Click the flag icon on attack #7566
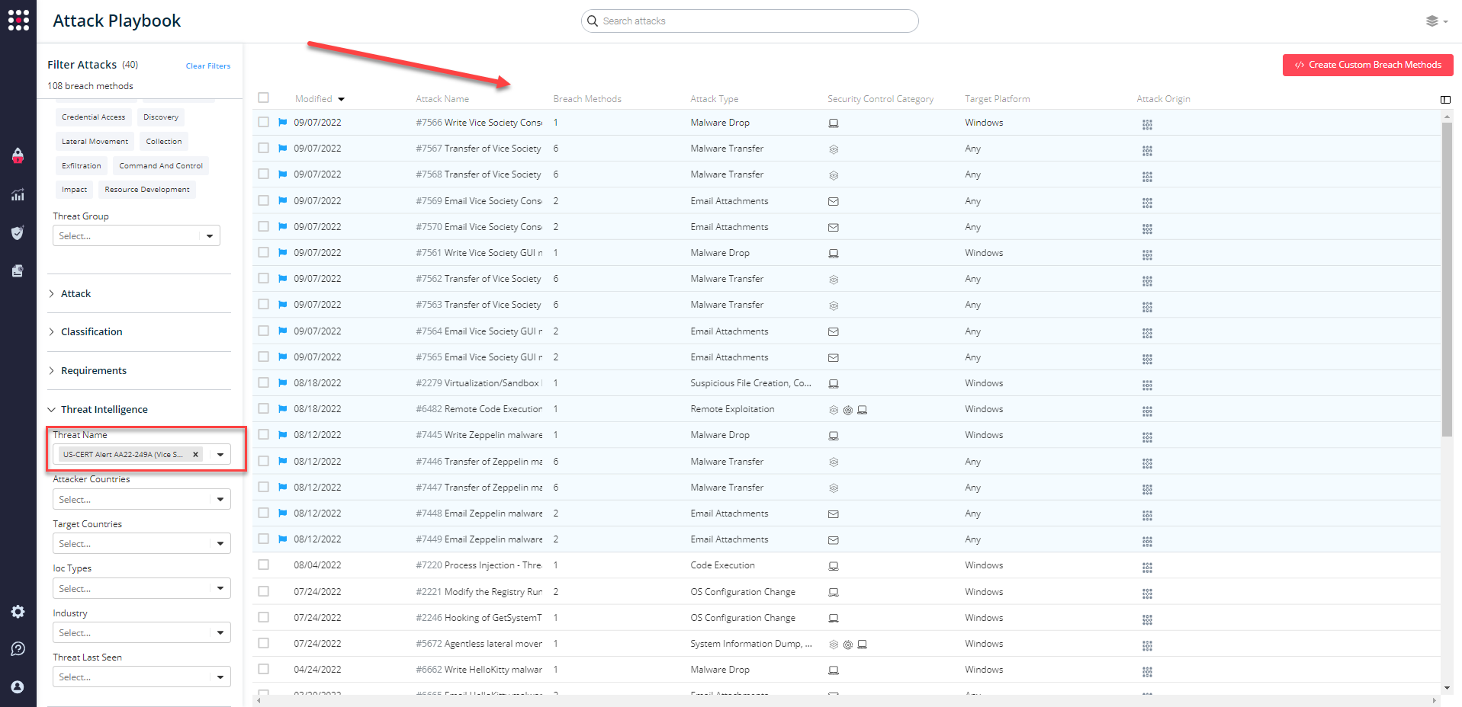The height and width of the screenshot is (707, 1462). [281, 122]
